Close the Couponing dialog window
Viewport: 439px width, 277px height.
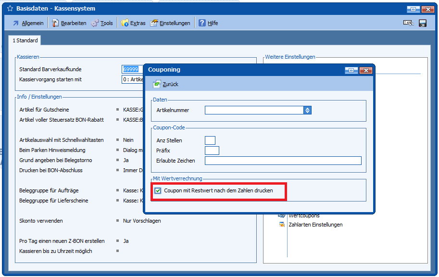(x=366, y=70)
